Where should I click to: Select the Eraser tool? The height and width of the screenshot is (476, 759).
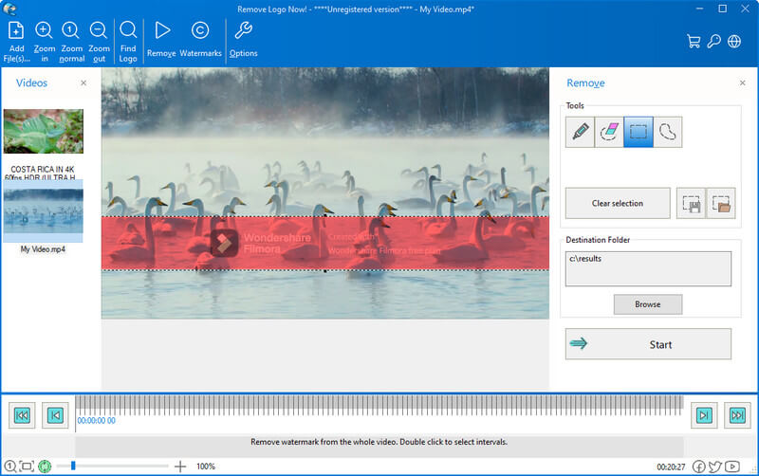(x=608, y=133)
